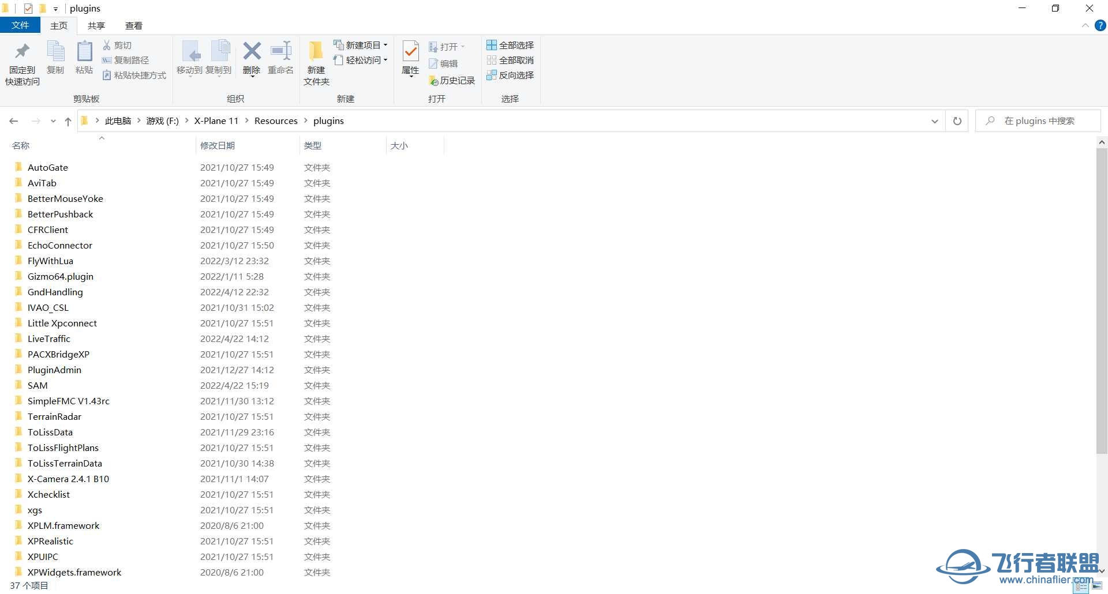Click the Back navigation arrow

point(14,121)
